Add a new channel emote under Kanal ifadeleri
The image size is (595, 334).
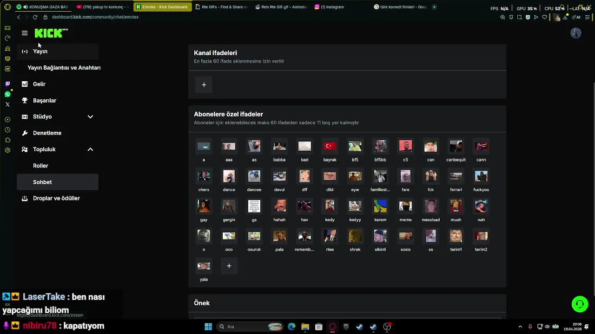pos(204,84)
